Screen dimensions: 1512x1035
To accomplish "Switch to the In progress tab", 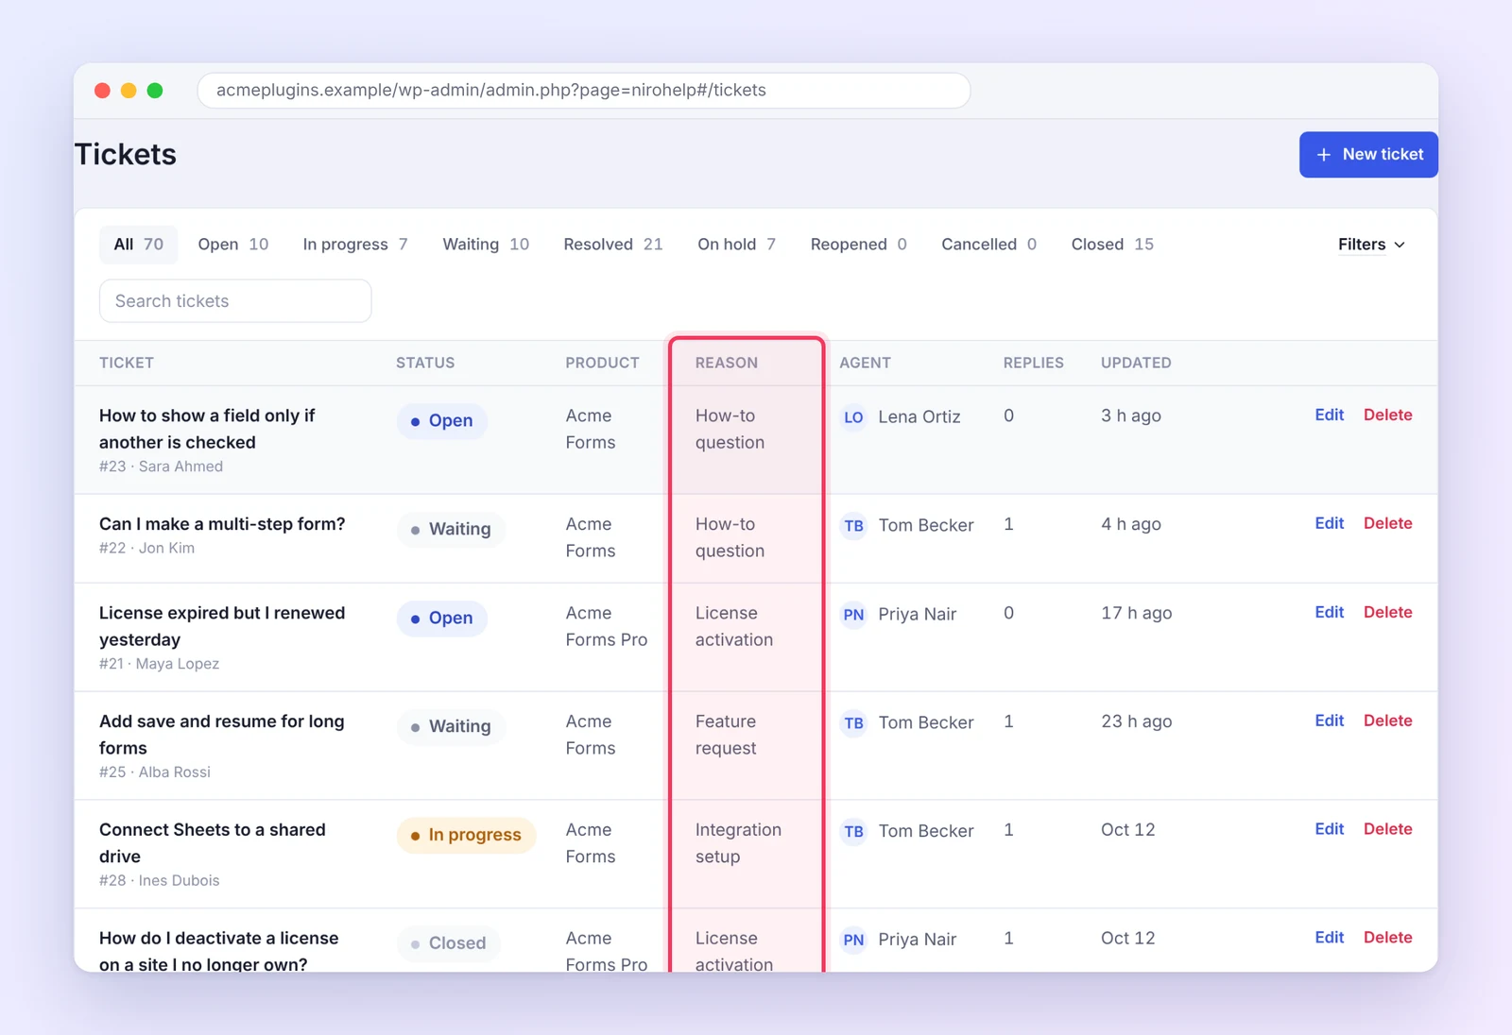I will pos(354,245).
